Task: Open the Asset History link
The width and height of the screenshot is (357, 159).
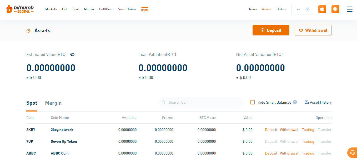Action: coord(318,102)
